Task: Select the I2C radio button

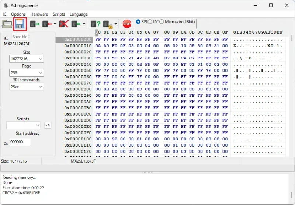Action: [x=150, y=22]
